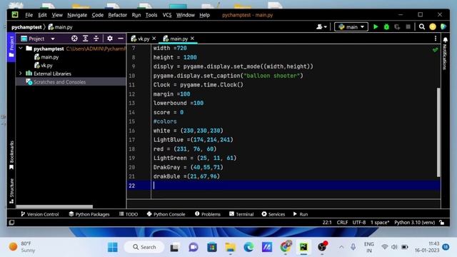Toggle the Structure side tool window
Image resolution: width=457 pixels, height=257 pixels.
(11, 191)
